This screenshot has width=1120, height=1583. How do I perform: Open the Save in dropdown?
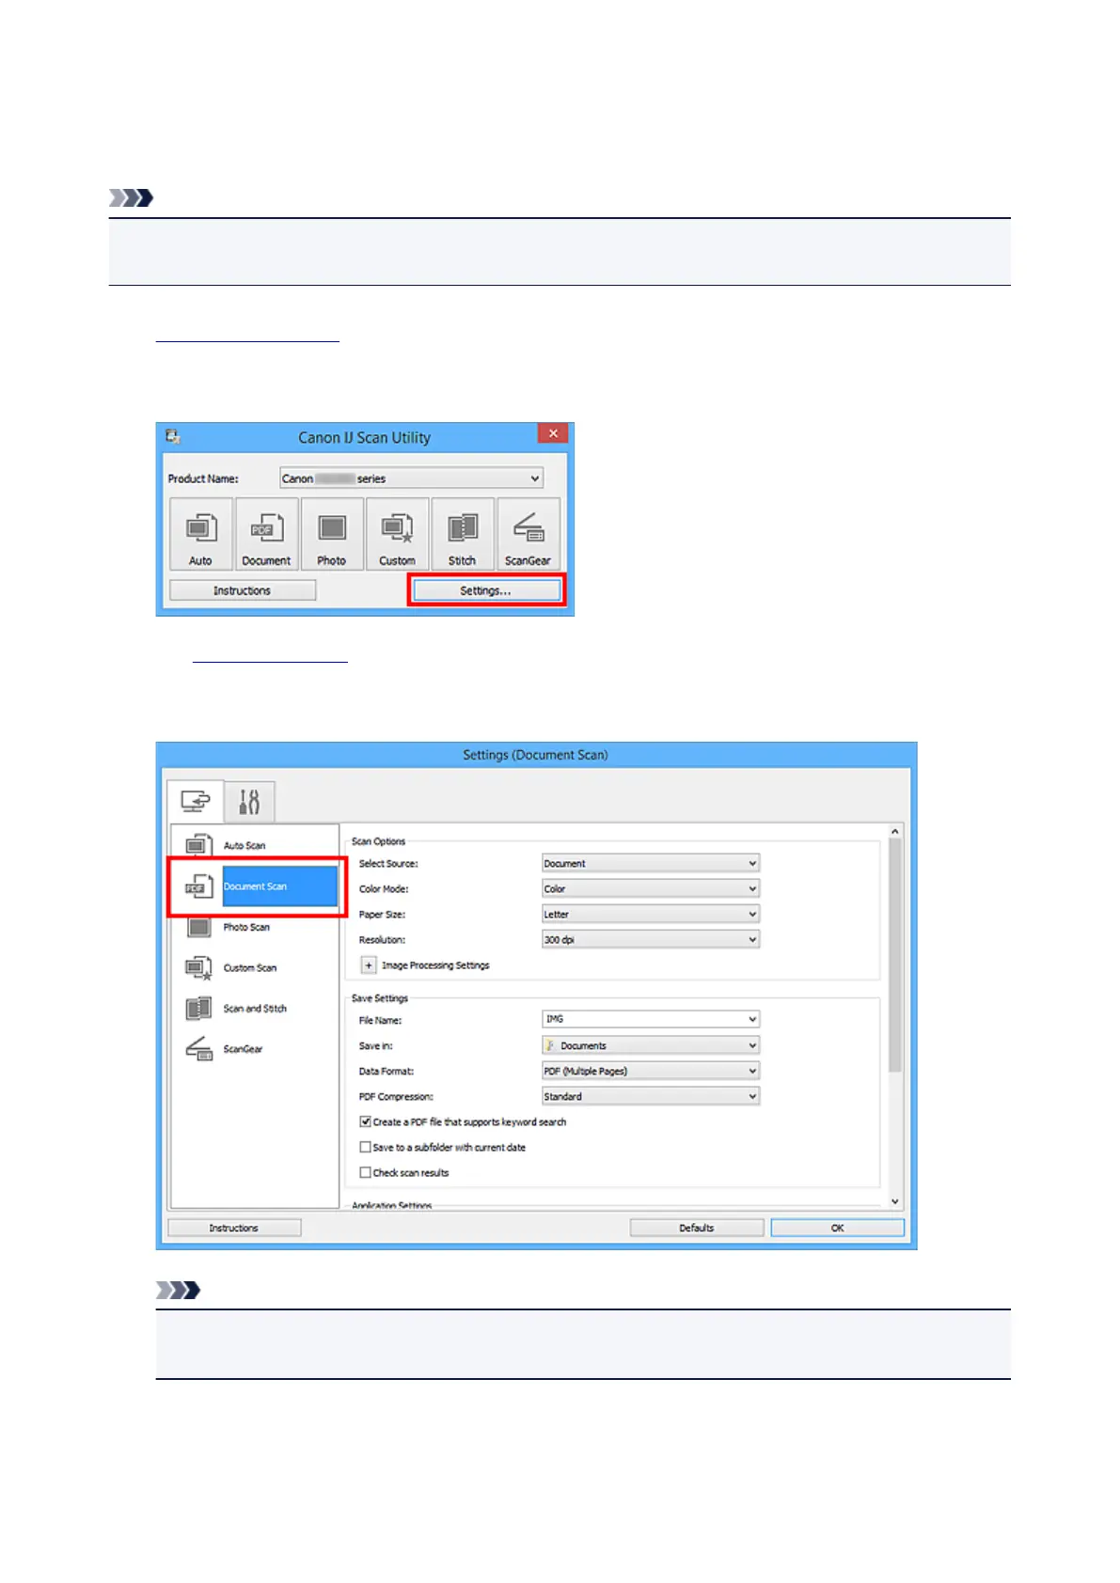coord(651,1045)
